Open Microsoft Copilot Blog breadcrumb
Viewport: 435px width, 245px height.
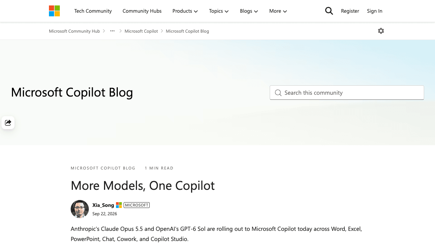(187, 31)
